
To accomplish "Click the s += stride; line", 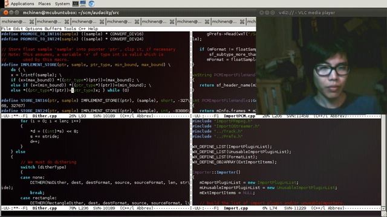I will 45,137.
